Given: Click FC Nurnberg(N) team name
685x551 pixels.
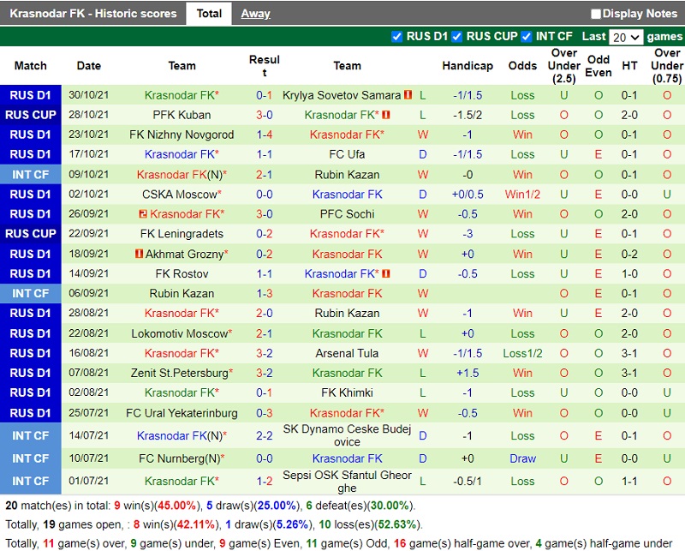Looking at the screenshot, I should click(x=179, y=458).
